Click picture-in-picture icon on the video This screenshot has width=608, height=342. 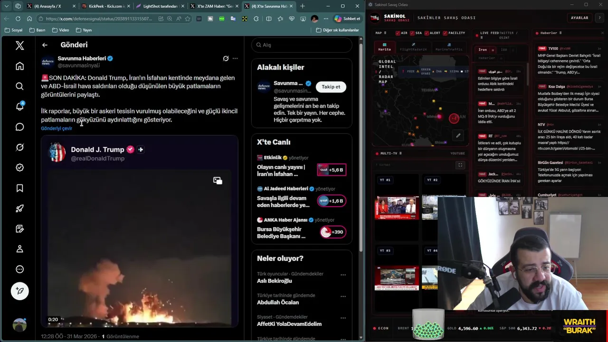click(218, 180)
